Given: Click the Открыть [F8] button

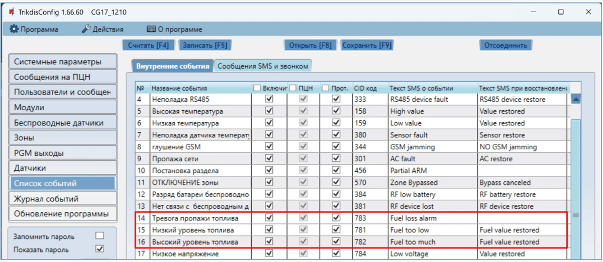Looking at the screenshot, I should (310, 45).
